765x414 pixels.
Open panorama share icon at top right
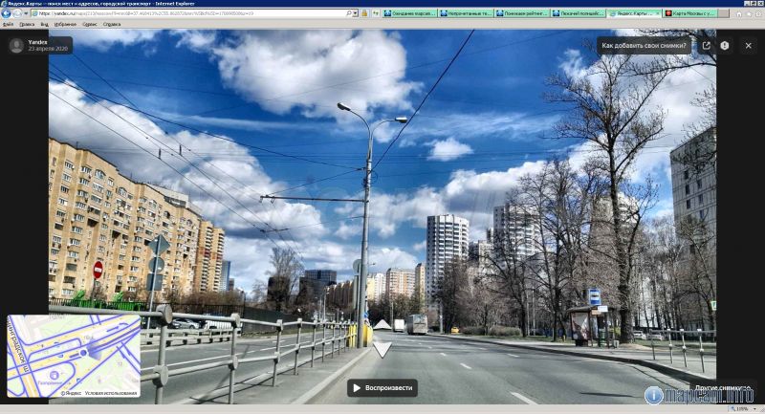tap(706, 45)
